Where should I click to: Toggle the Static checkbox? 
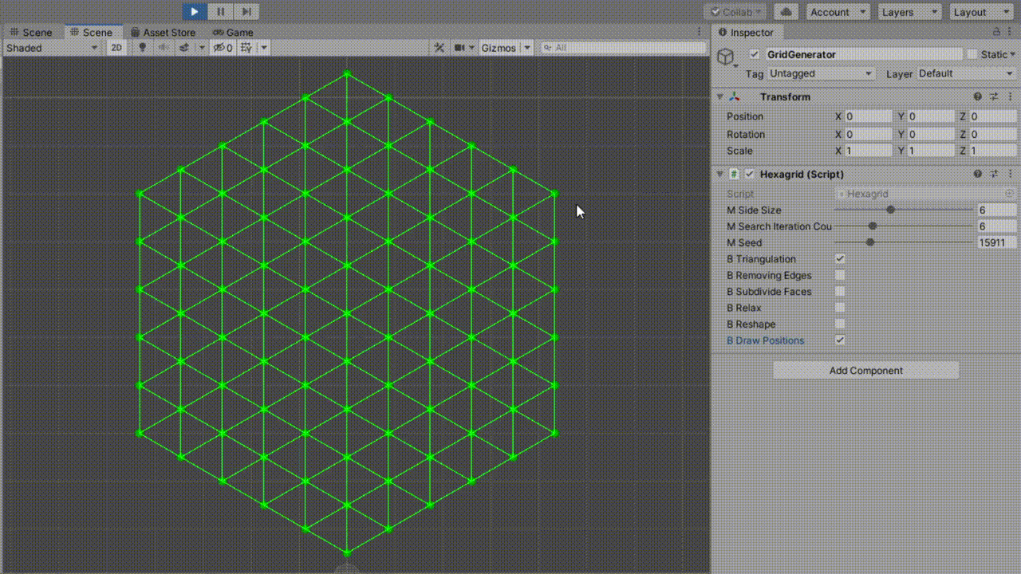coord(972,54)
